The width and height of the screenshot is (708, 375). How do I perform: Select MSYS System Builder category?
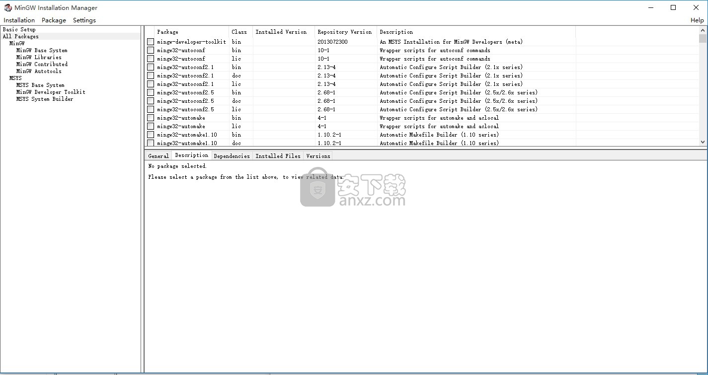pos(45,99)
